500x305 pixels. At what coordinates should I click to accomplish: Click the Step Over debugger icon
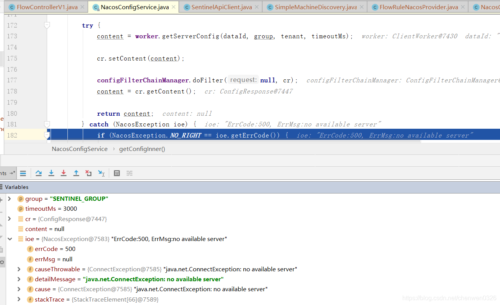(39, 173)
